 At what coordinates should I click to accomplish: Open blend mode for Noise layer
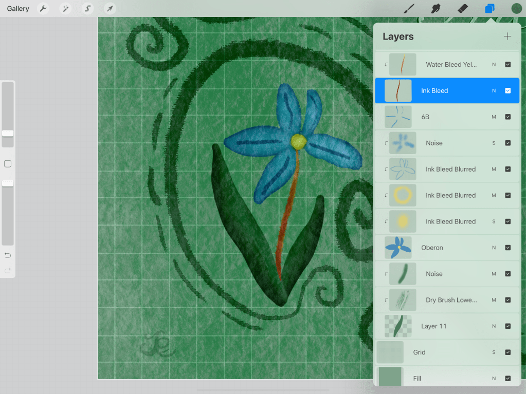[494, 143]
